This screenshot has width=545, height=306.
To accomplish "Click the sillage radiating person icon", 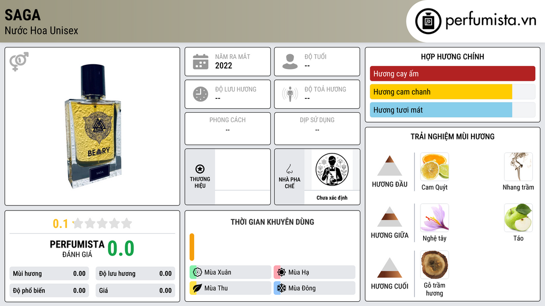I will click(x=290, y=94).
